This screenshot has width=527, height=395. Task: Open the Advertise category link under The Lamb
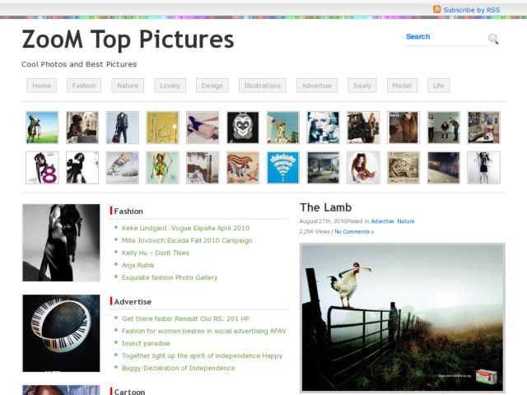pos(382,221)
